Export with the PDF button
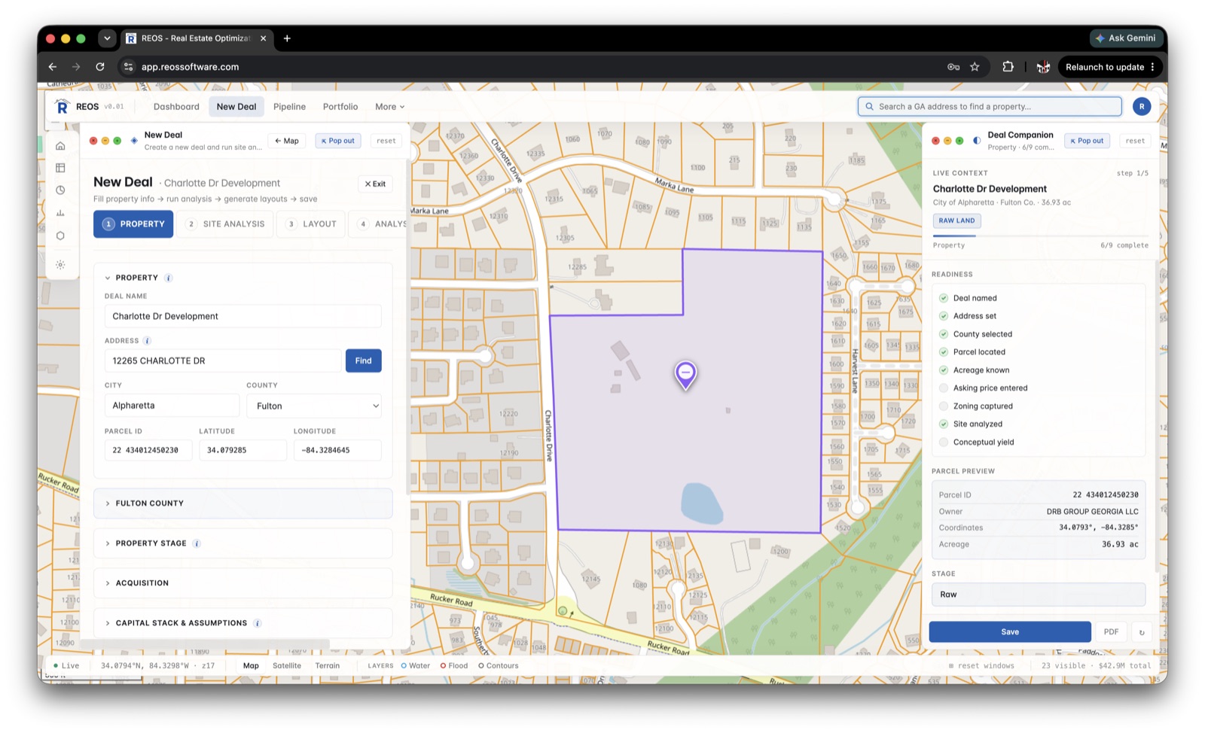 (1111, 632)
